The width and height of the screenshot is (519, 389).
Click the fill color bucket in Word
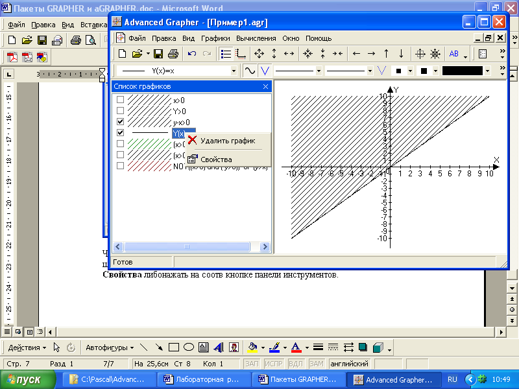pos(252,348)
